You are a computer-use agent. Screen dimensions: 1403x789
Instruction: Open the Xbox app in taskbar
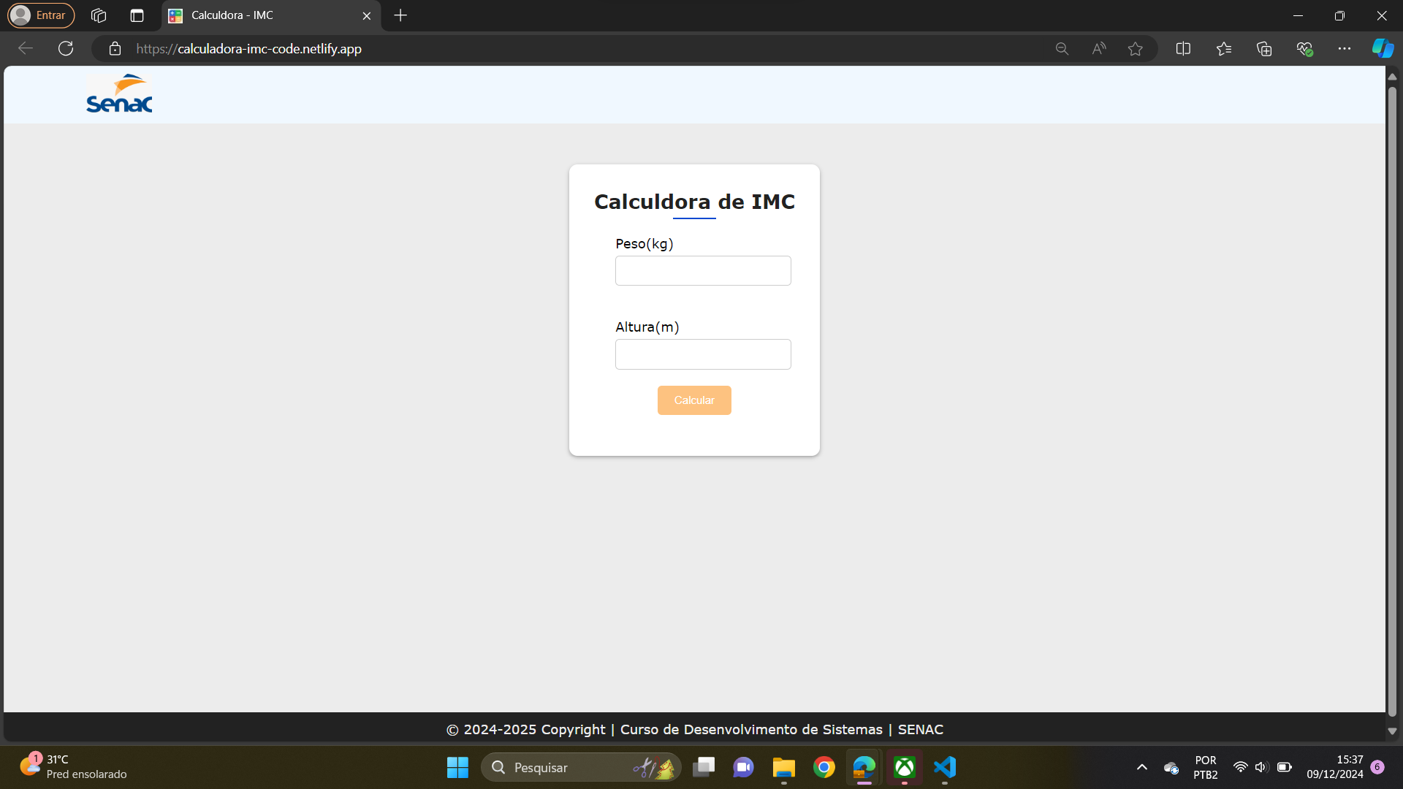(905, 767)
